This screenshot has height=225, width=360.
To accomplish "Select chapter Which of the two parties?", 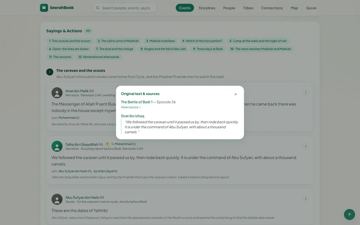I will click(x=202, y=41).
